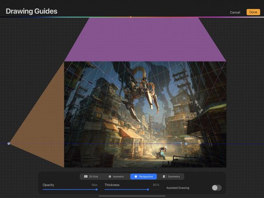Screen dimensions: 264x198
Task: Click the Thickness slider handle
Action: 148,190
